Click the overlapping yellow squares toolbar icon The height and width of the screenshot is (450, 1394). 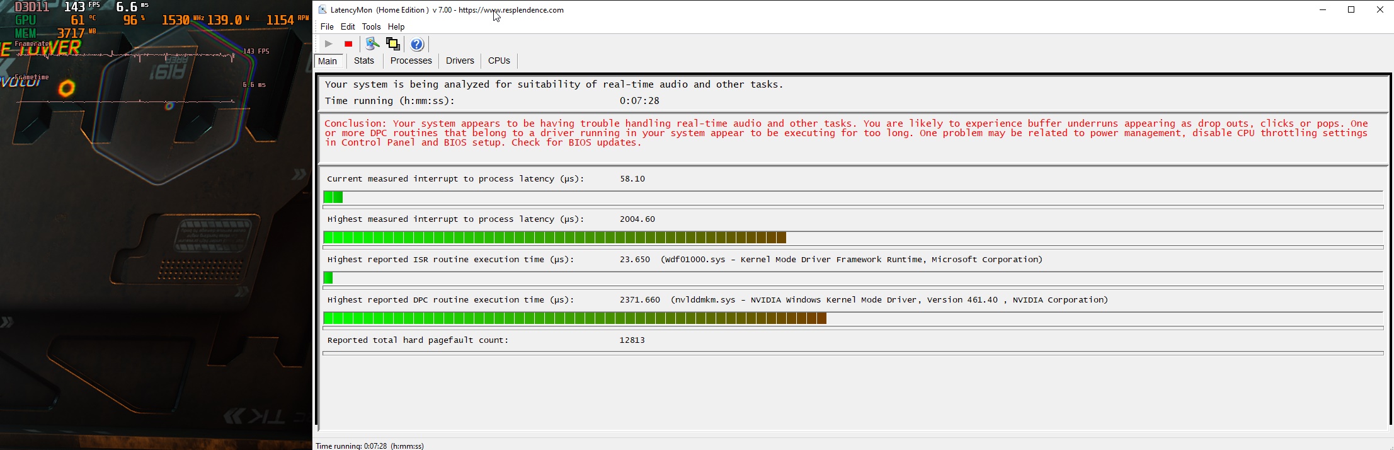pos(393,44)
